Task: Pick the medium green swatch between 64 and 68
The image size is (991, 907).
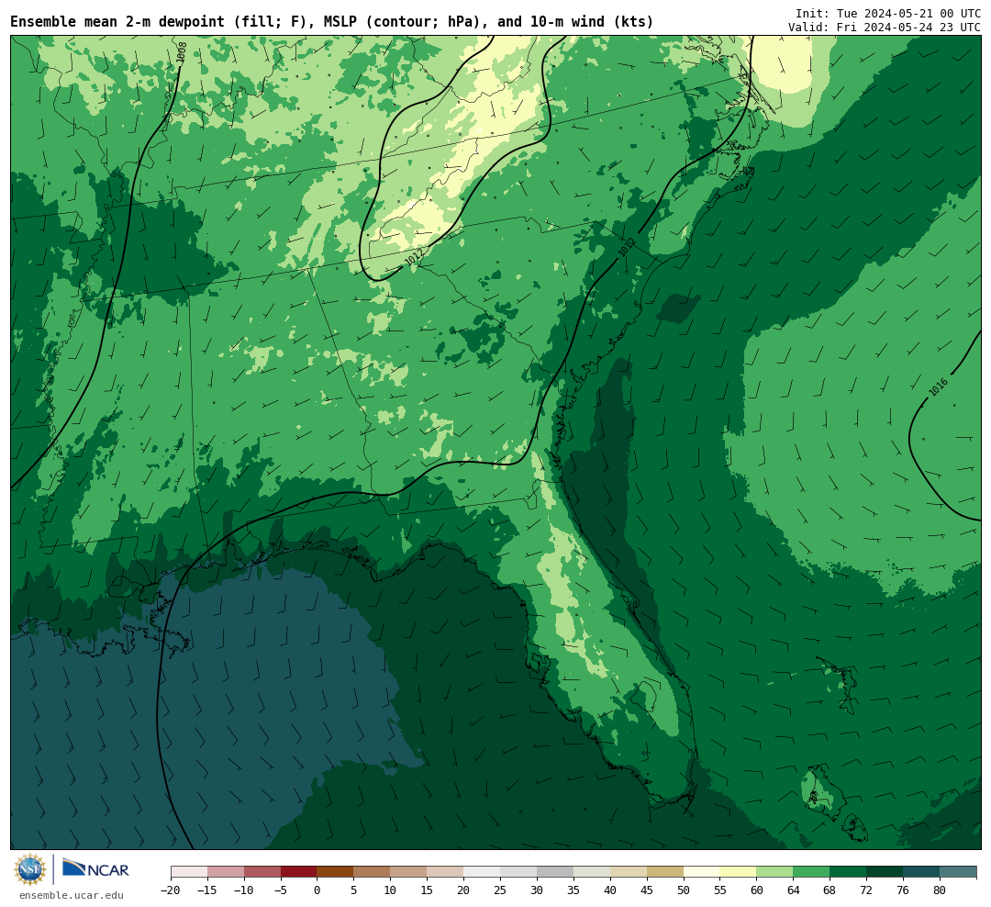Action: coord(812,872)
